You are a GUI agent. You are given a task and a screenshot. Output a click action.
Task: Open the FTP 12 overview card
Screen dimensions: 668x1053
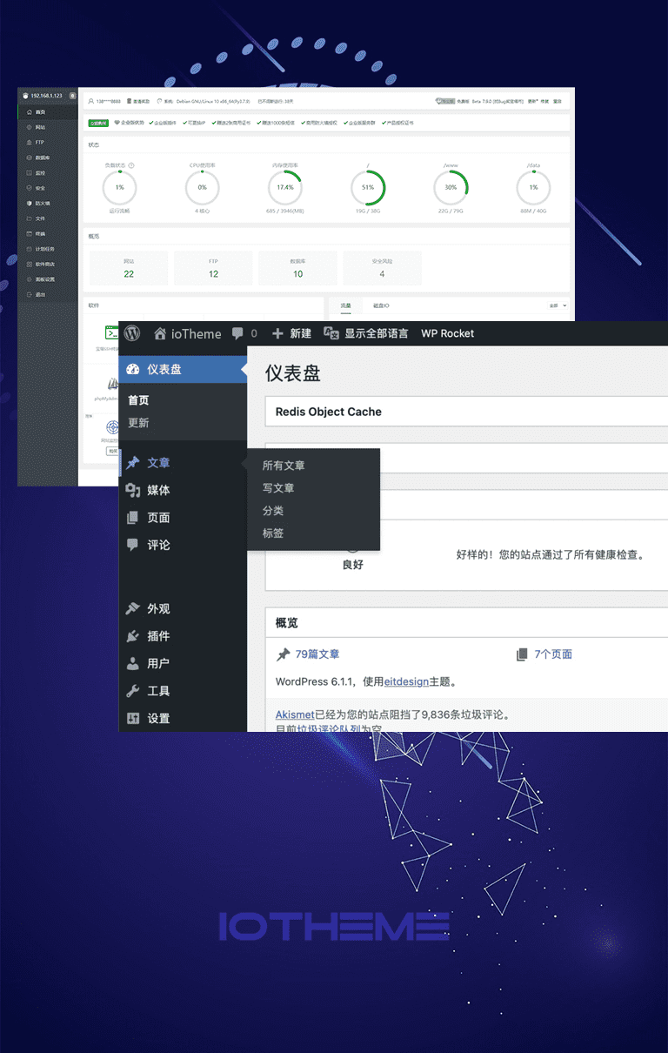(x=213, y=268)
